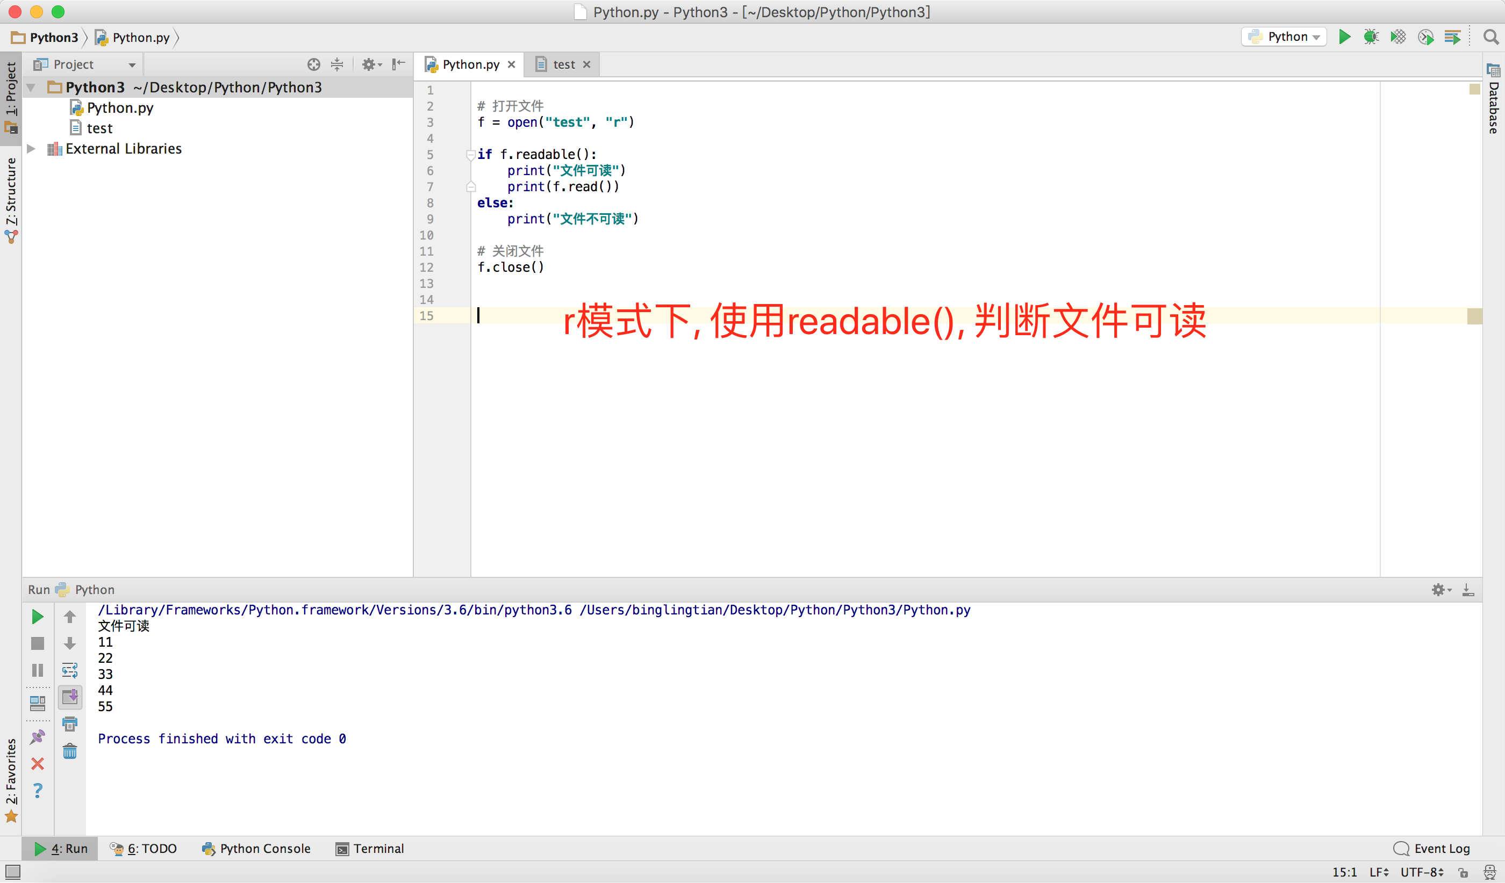This screenshot has height=883, width=1505.
Task: Select Python.py file in project tree
Action: pyautogui.click(x=119, y=108)
